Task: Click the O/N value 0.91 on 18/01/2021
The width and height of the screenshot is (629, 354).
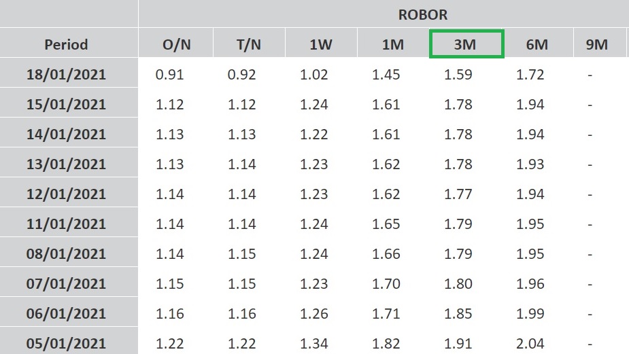Action: (x=169, y=75)
